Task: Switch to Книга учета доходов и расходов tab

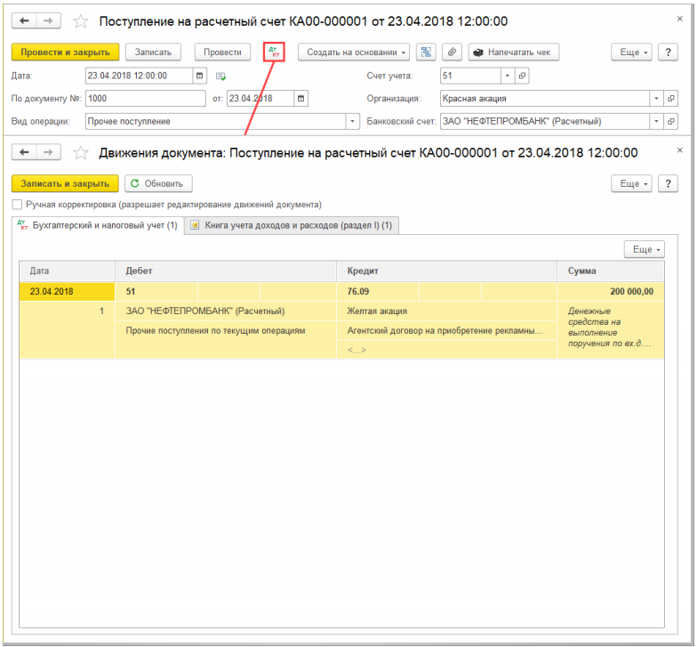Action: (x=292, y=225)
